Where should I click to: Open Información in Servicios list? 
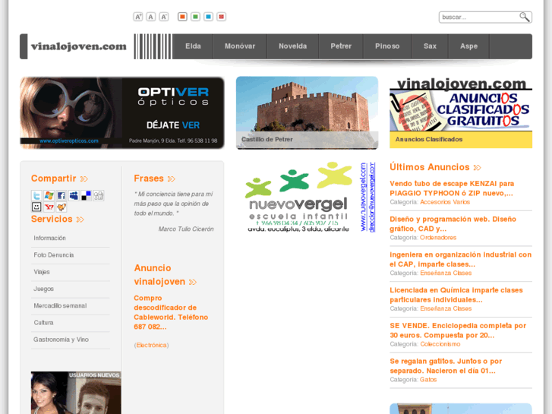tap(49, 239)
